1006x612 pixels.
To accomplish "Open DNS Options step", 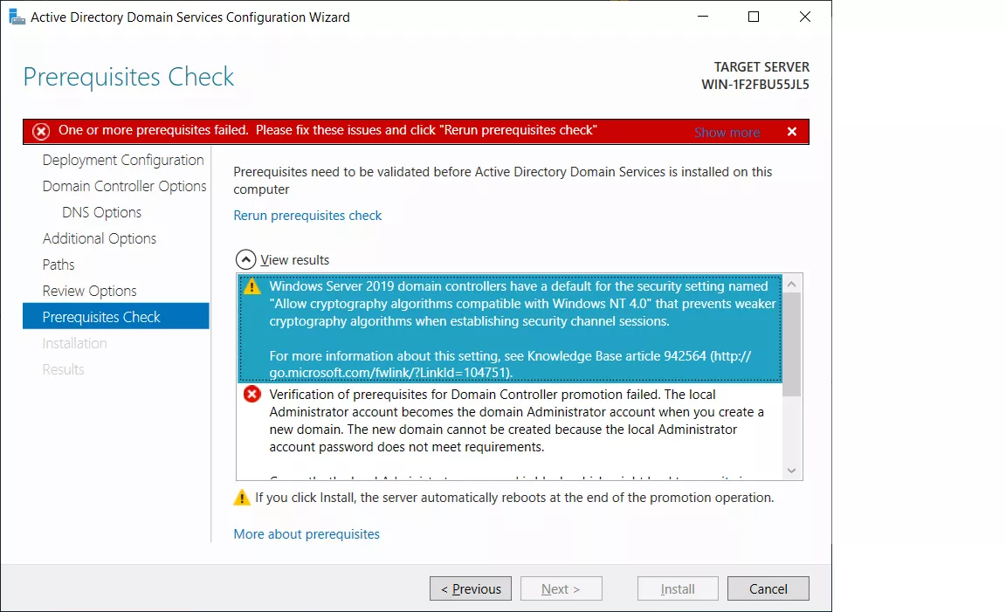I will [x=102, y=212].
